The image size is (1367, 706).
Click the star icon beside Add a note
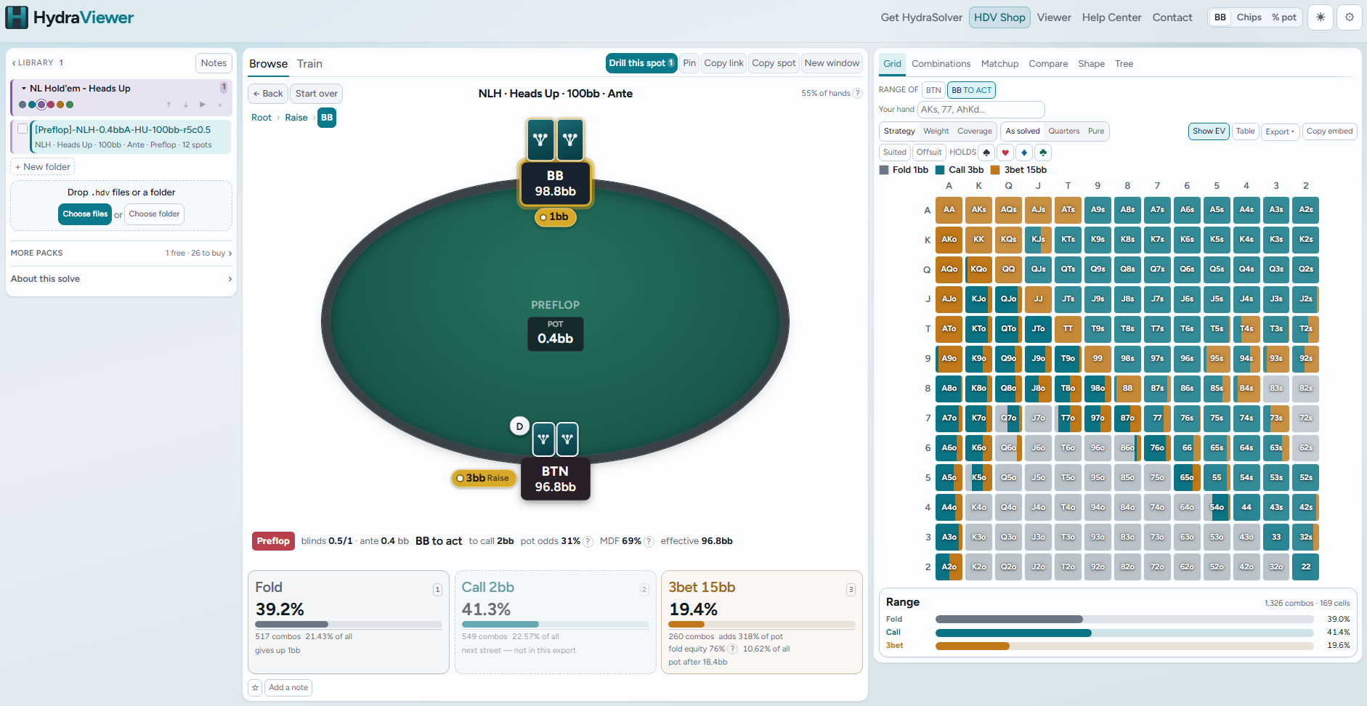click(x=255, y=687)
